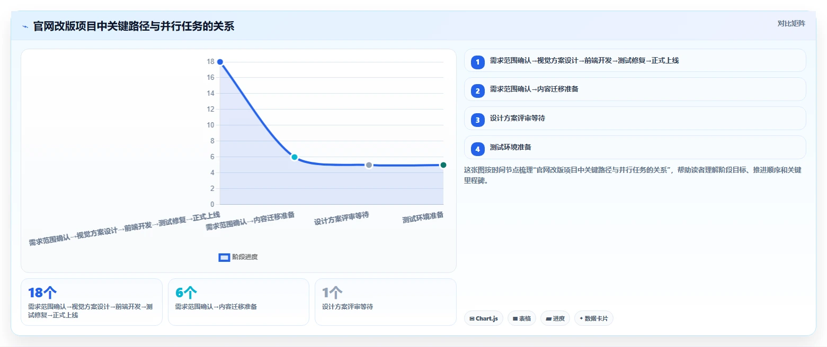Screen dimensions: 827x347
Task: Click the number 4 badge
Action: tap(477, 149)
